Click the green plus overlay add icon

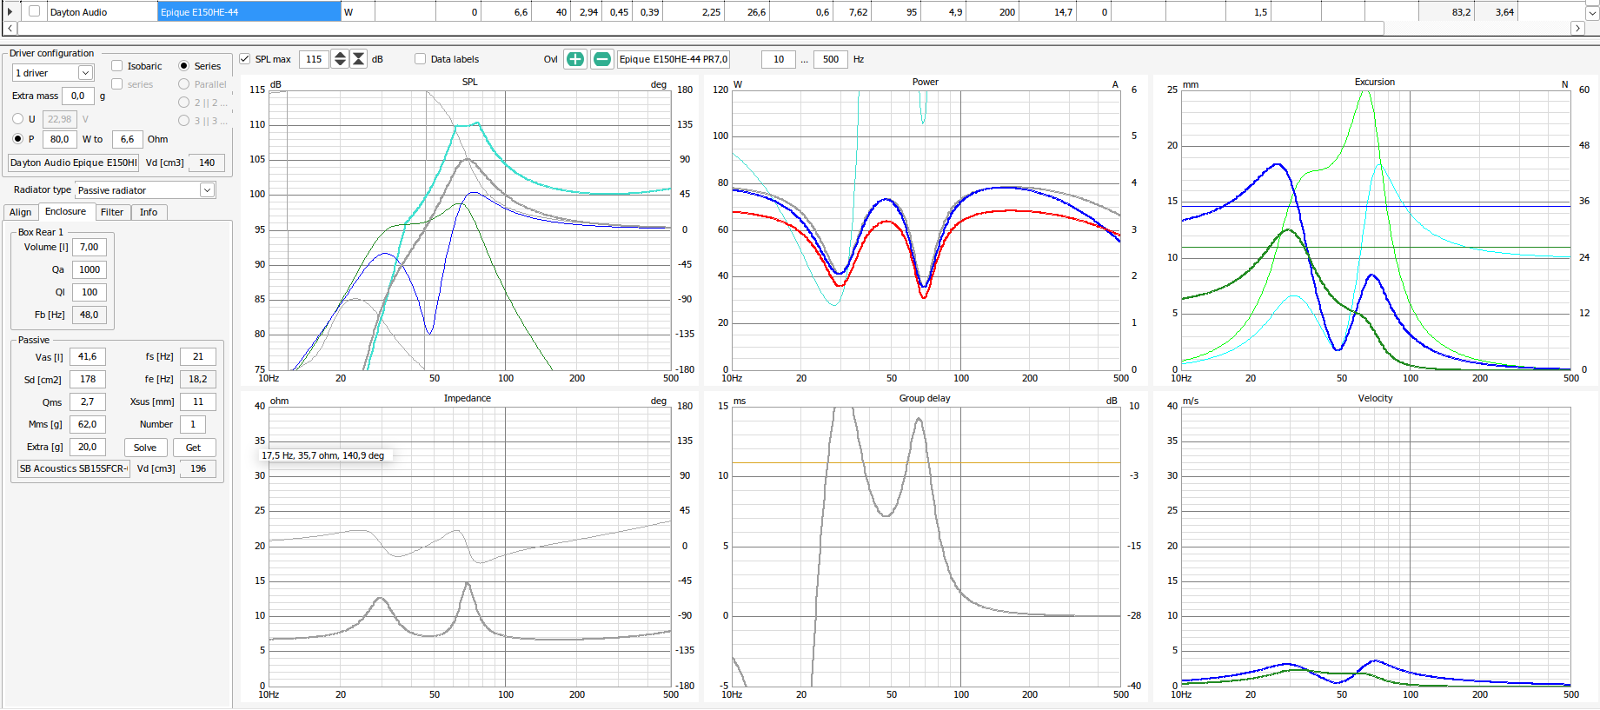point(575,59)
